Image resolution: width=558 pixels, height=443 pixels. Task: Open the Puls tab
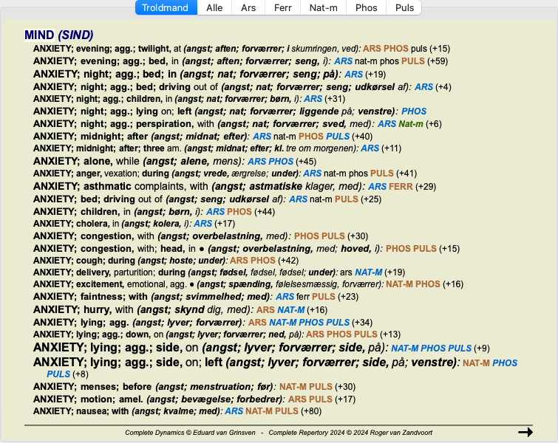click(404, 7)
